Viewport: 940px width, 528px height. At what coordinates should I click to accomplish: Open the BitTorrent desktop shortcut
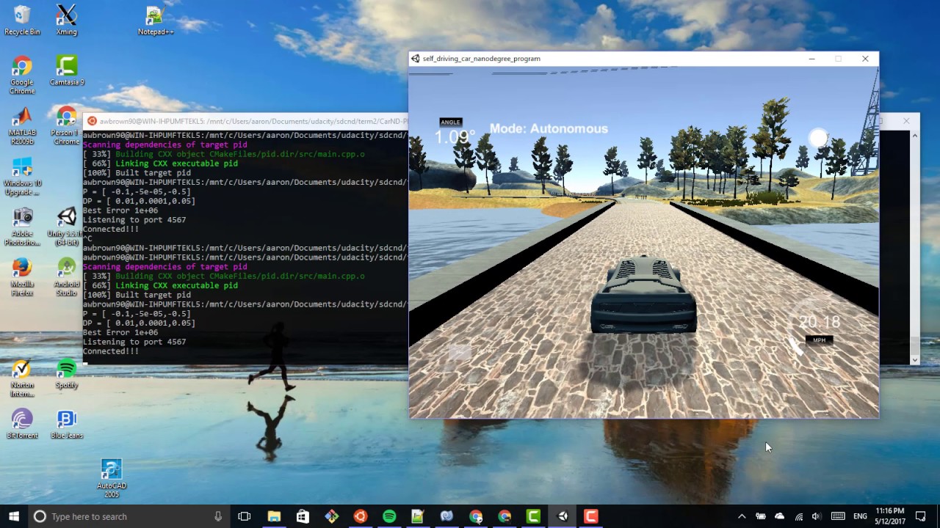(x=22, y=425)
